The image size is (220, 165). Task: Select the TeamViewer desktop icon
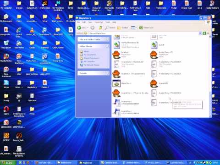pos(45,31)
